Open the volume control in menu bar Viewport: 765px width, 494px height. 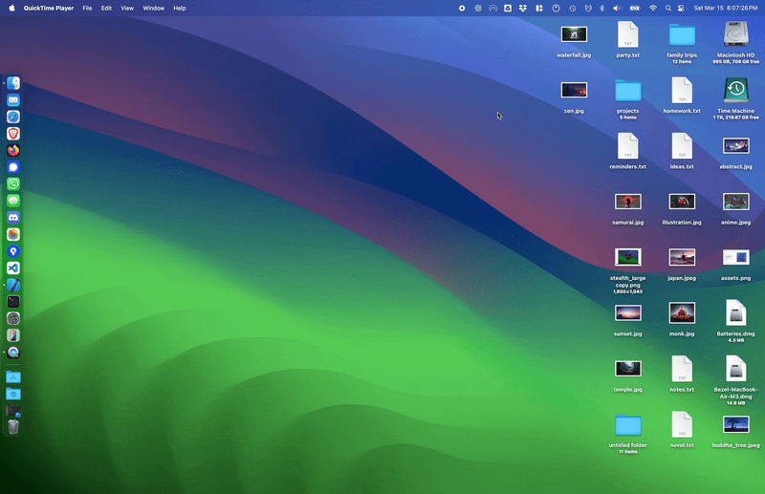[617, 9]
